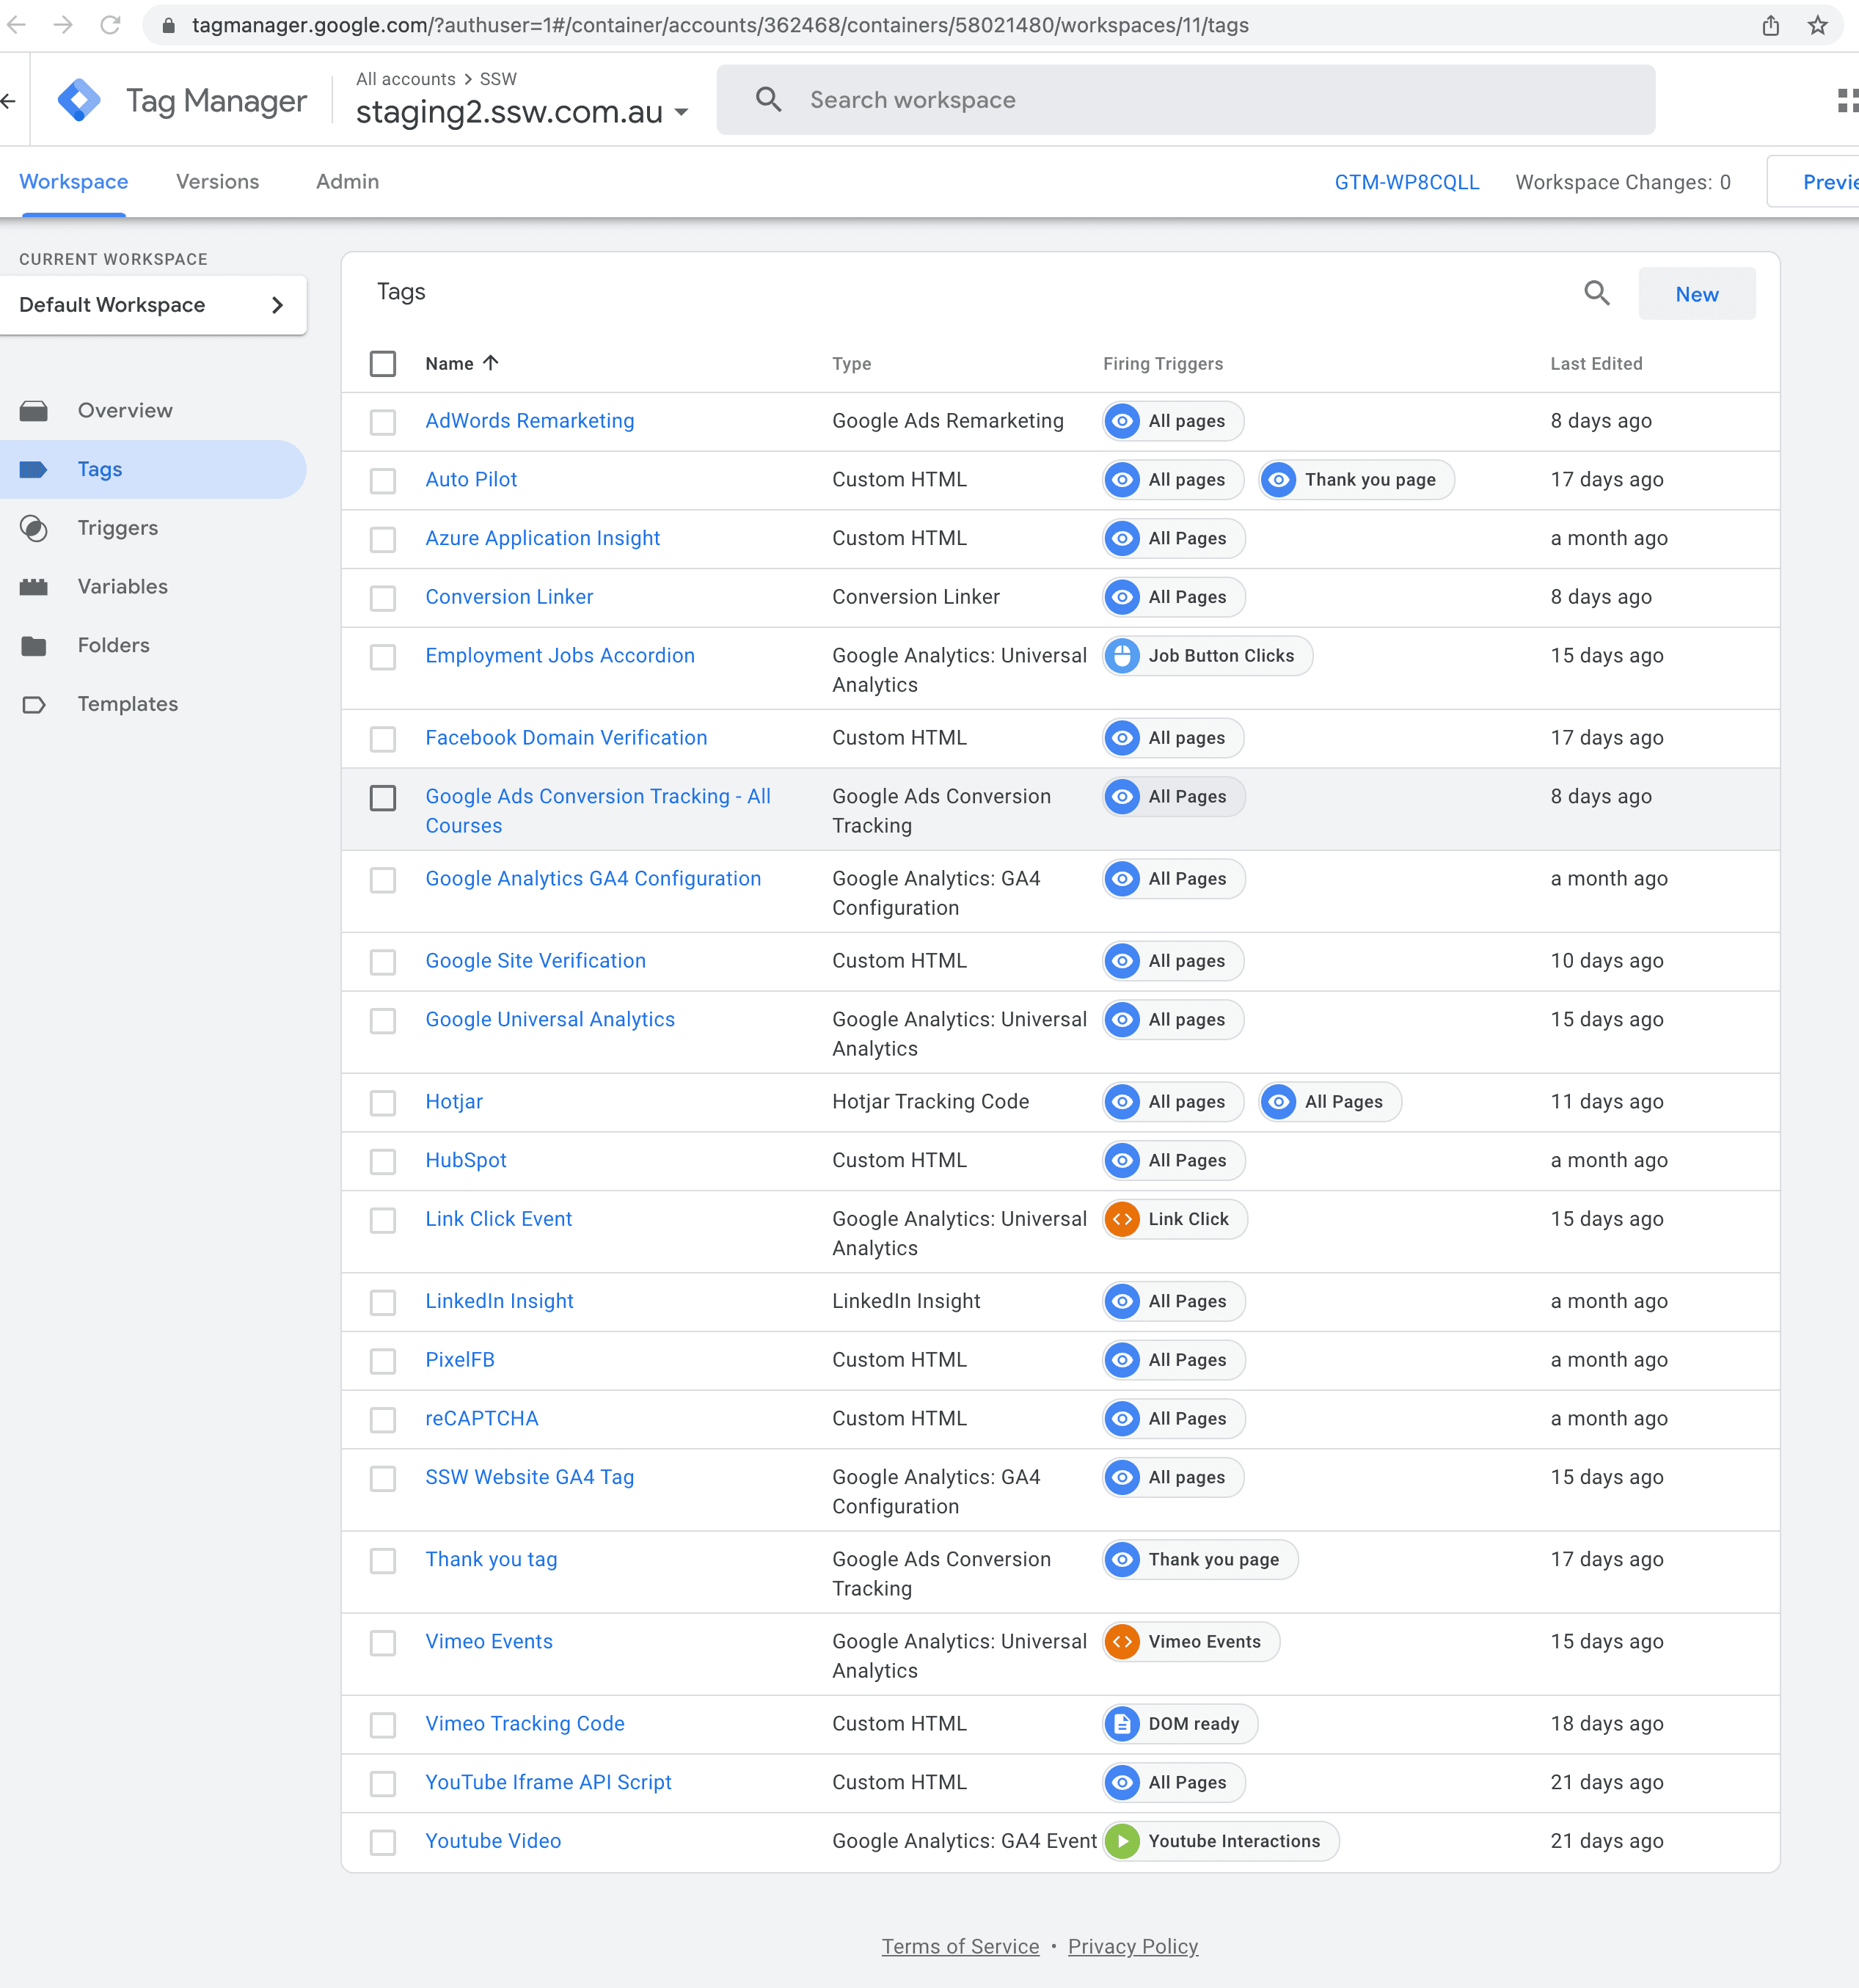The height and width of the screenshot is (1988, 1859).
Task: Click the Tag Manager logo icon
Action: tap(79, 100)
